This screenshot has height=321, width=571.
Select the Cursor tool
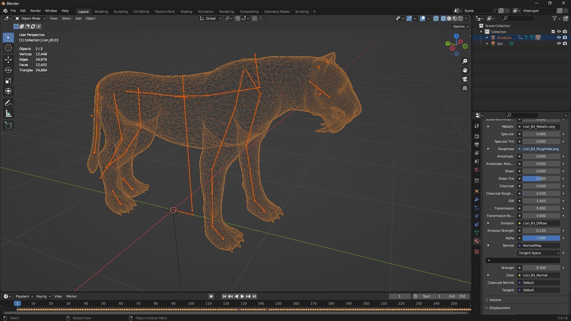(8, 48)
